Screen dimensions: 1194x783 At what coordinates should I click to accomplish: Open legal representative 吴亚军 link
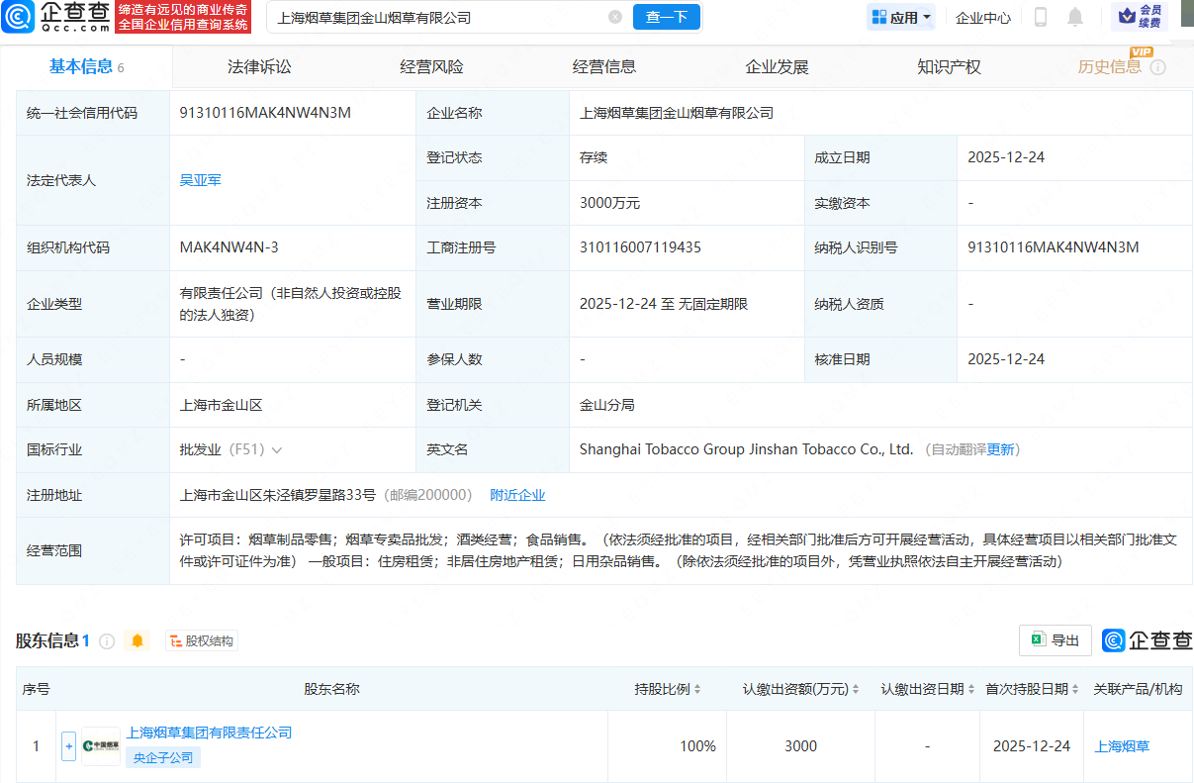[x=200, y=180]
